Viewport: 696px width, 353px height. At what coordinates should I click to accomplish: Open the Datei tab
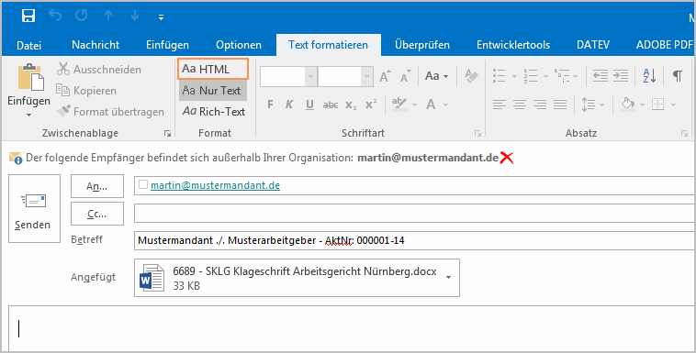click(x=28, y=45)
